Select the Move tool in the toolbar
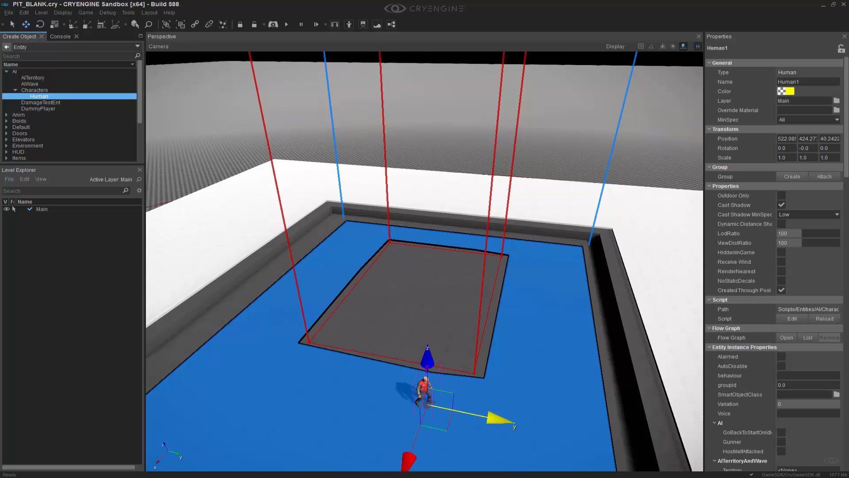 coord(26,24)
